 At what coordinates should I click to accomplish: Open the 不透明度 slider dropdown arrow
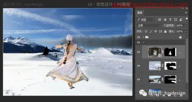[186, 26]
